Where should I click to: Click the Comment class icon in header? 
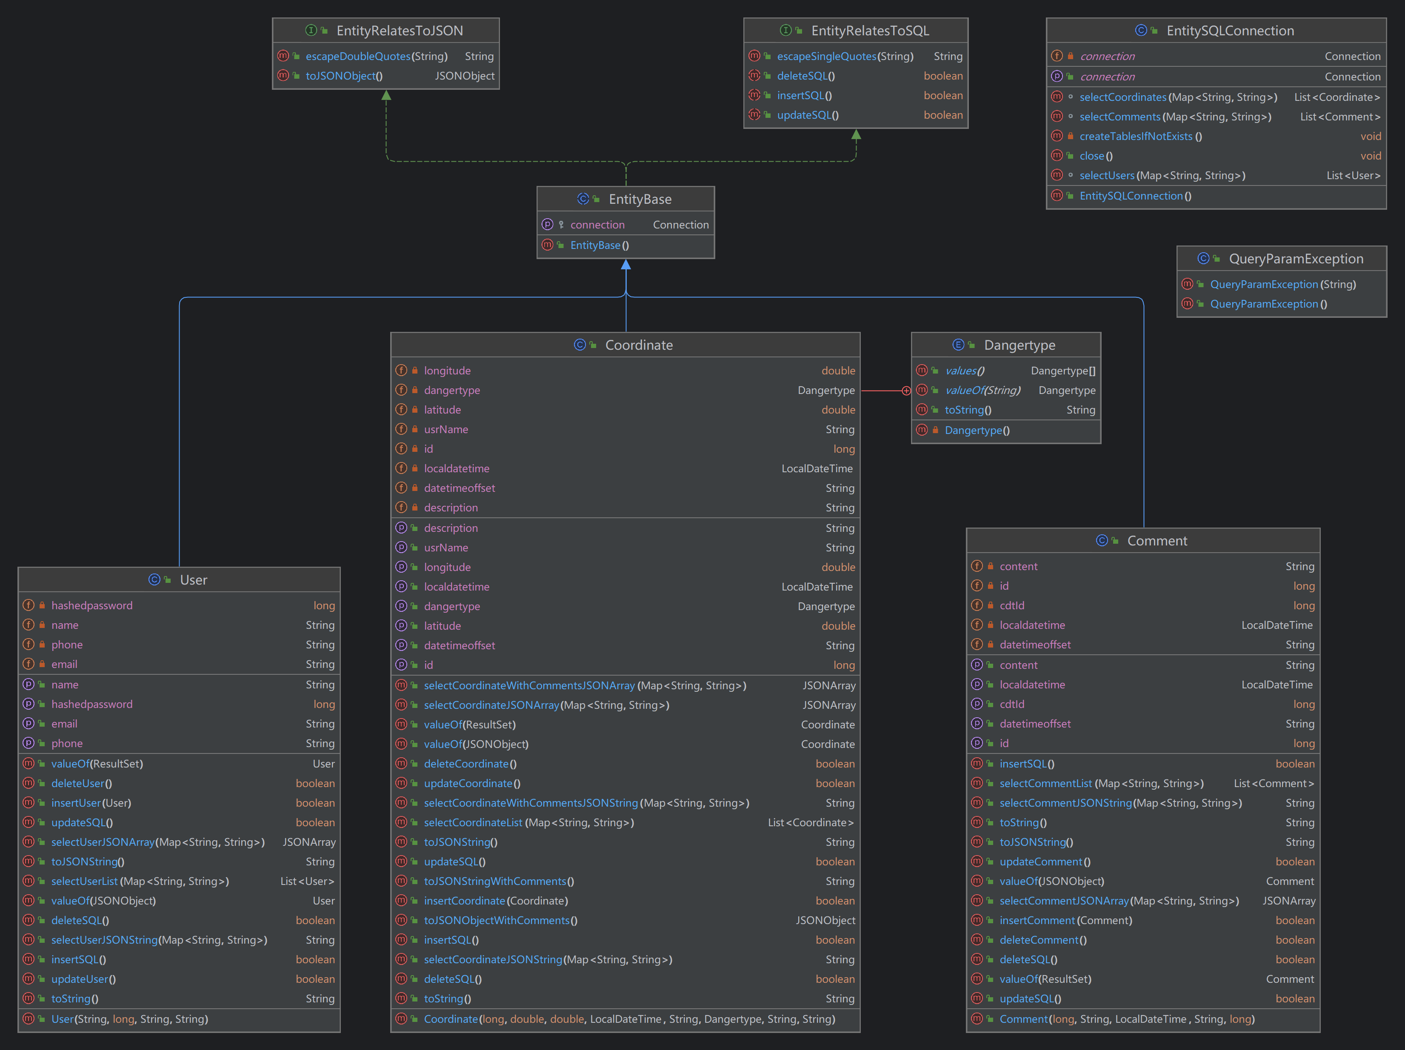click(x=1101, y=540)
